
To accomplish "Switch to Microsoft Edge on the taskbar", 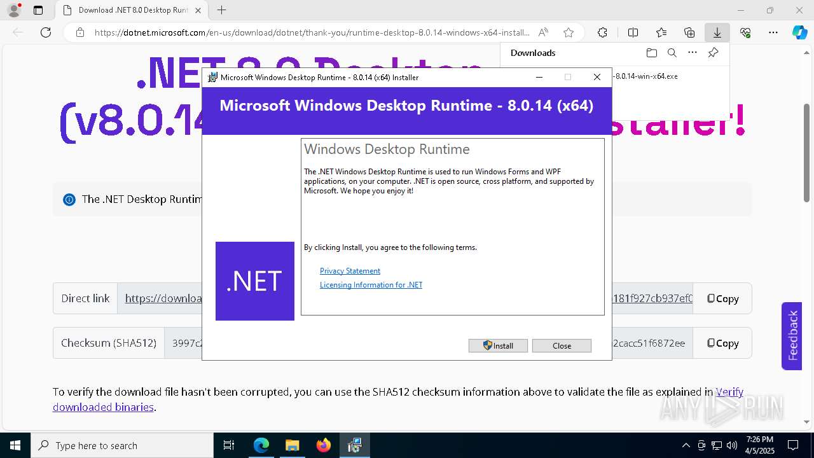I will [261, 445].
